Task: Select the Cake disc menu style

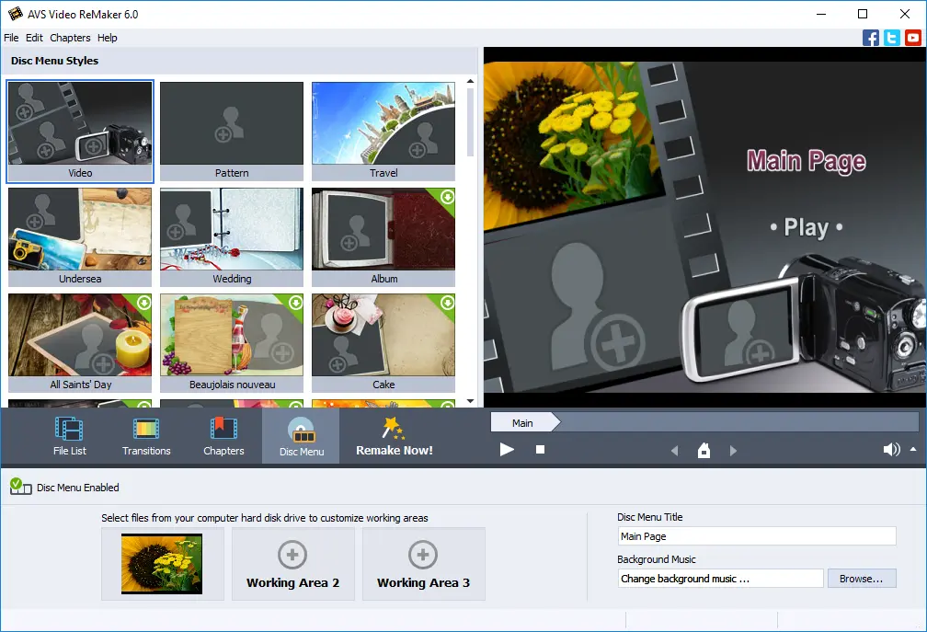Action: click(x=383, y=342)
